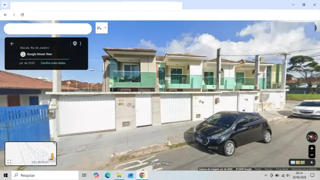Viewport: 320px width, 180px height.
Task: Click the Pegman icon on minimap
Action: (52, 157)
